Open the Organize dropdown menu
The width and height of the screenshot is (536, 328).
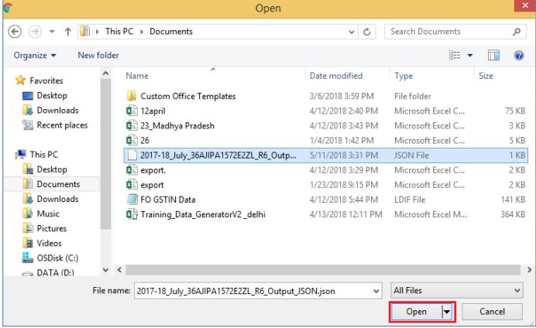(35, 53)
